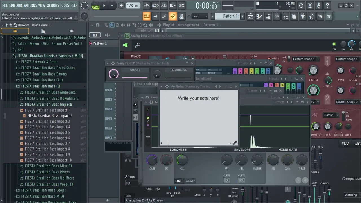Click the Fruity Fast LP cutoff slider

(135, 77)
